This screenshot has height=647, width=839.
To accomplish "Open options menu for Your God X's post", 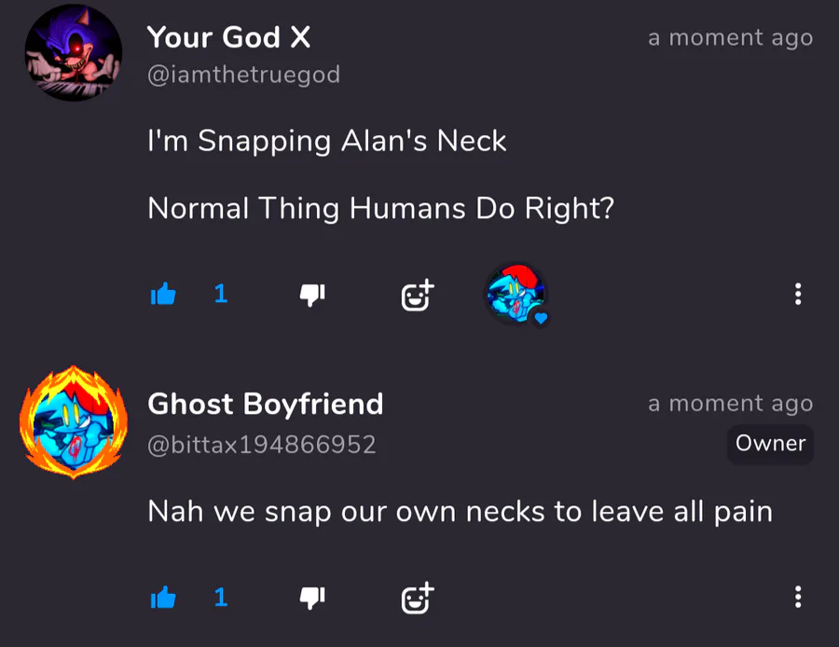I will coord(798,295).
